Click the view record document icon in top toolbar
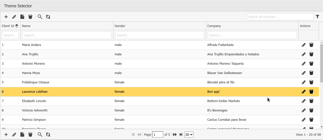Screen dimensions: 323x140 [22, 17]
